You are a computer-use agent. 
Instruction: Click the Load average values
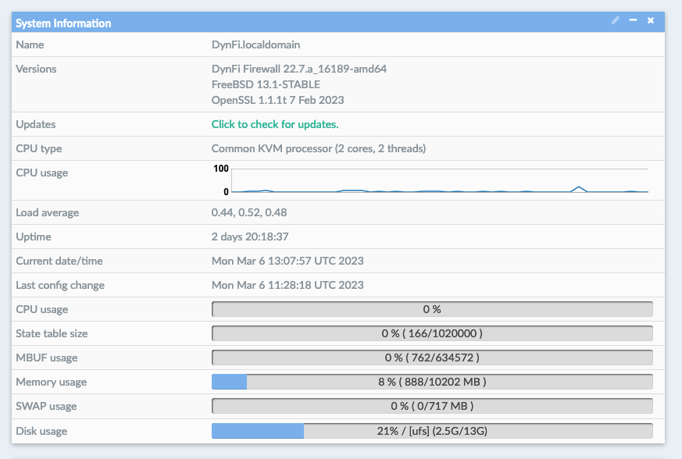[x=249, y=212]
